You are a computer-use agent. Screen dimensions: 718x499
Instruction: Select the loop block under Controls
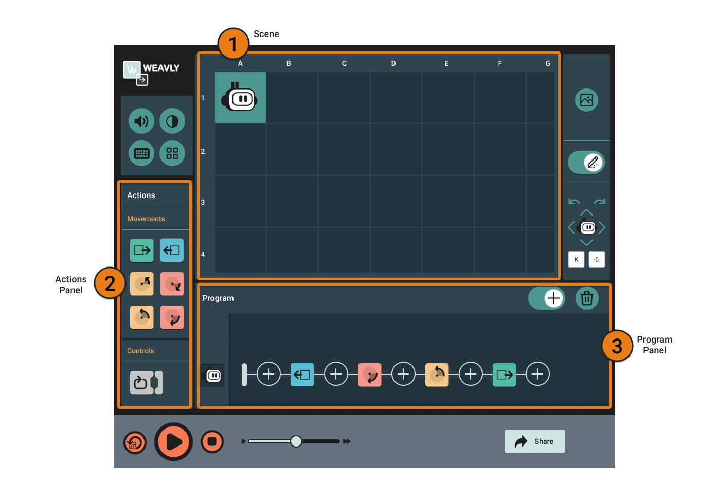tap(141, 382)
